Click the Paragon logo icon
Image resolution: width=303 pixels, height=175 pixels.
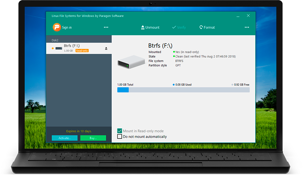57,27
